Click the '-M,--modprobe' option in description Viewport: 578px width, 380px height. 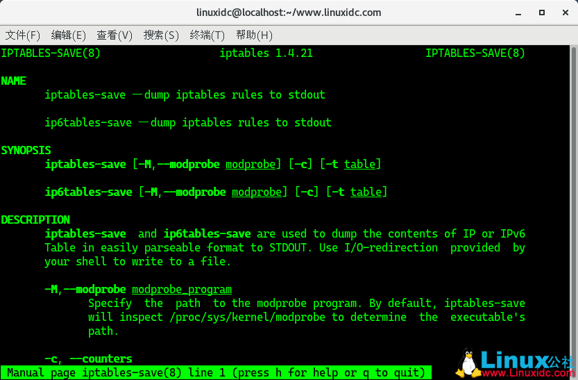(85, 289)
